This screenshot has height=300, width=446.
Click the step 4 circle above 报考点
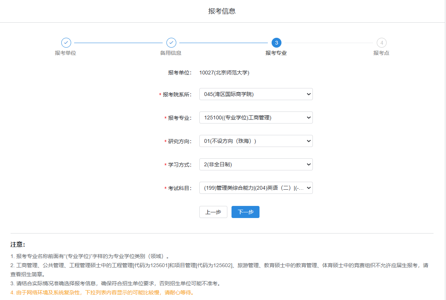pyautogui.click(x=381, y=43)
